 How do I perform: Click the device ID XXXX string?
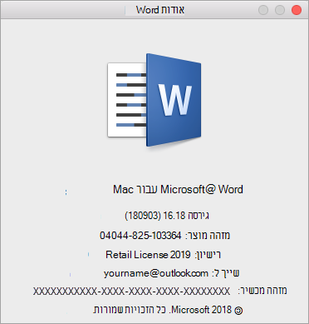tap(131, 292)
